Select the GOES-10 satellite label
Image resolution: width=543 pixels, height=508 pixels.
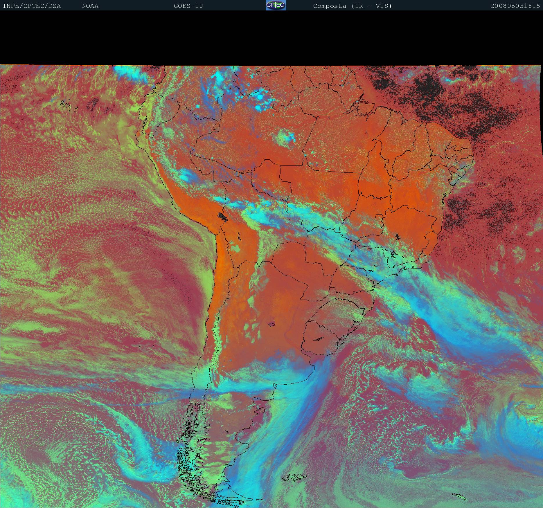[x=188, y=6]
